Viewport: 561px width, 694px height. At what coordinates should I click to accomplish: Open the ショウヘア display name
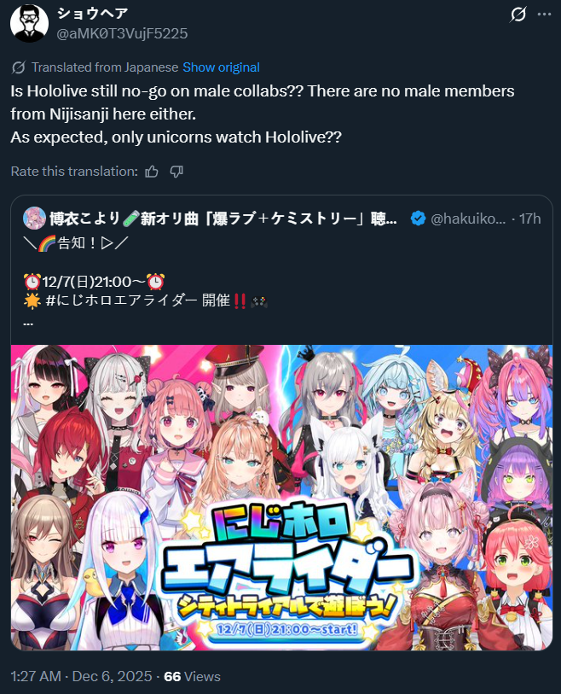pyautogui.click(x=92, y=14)
